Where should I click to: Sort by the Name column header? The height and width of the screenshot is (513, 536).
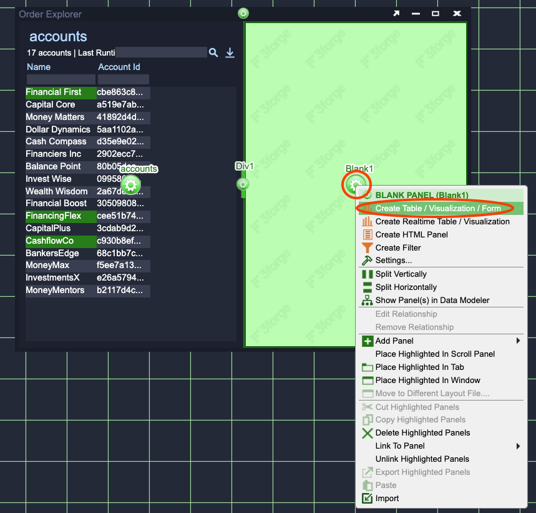click(x=39, y=67)
